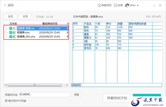Click the 单价 header cell

(112, 24)
